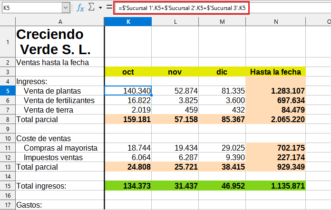Open the dropdown arrow beside Sum
Image resolution: width=331 pixels, height=210 pixels.
coord(100,8)
